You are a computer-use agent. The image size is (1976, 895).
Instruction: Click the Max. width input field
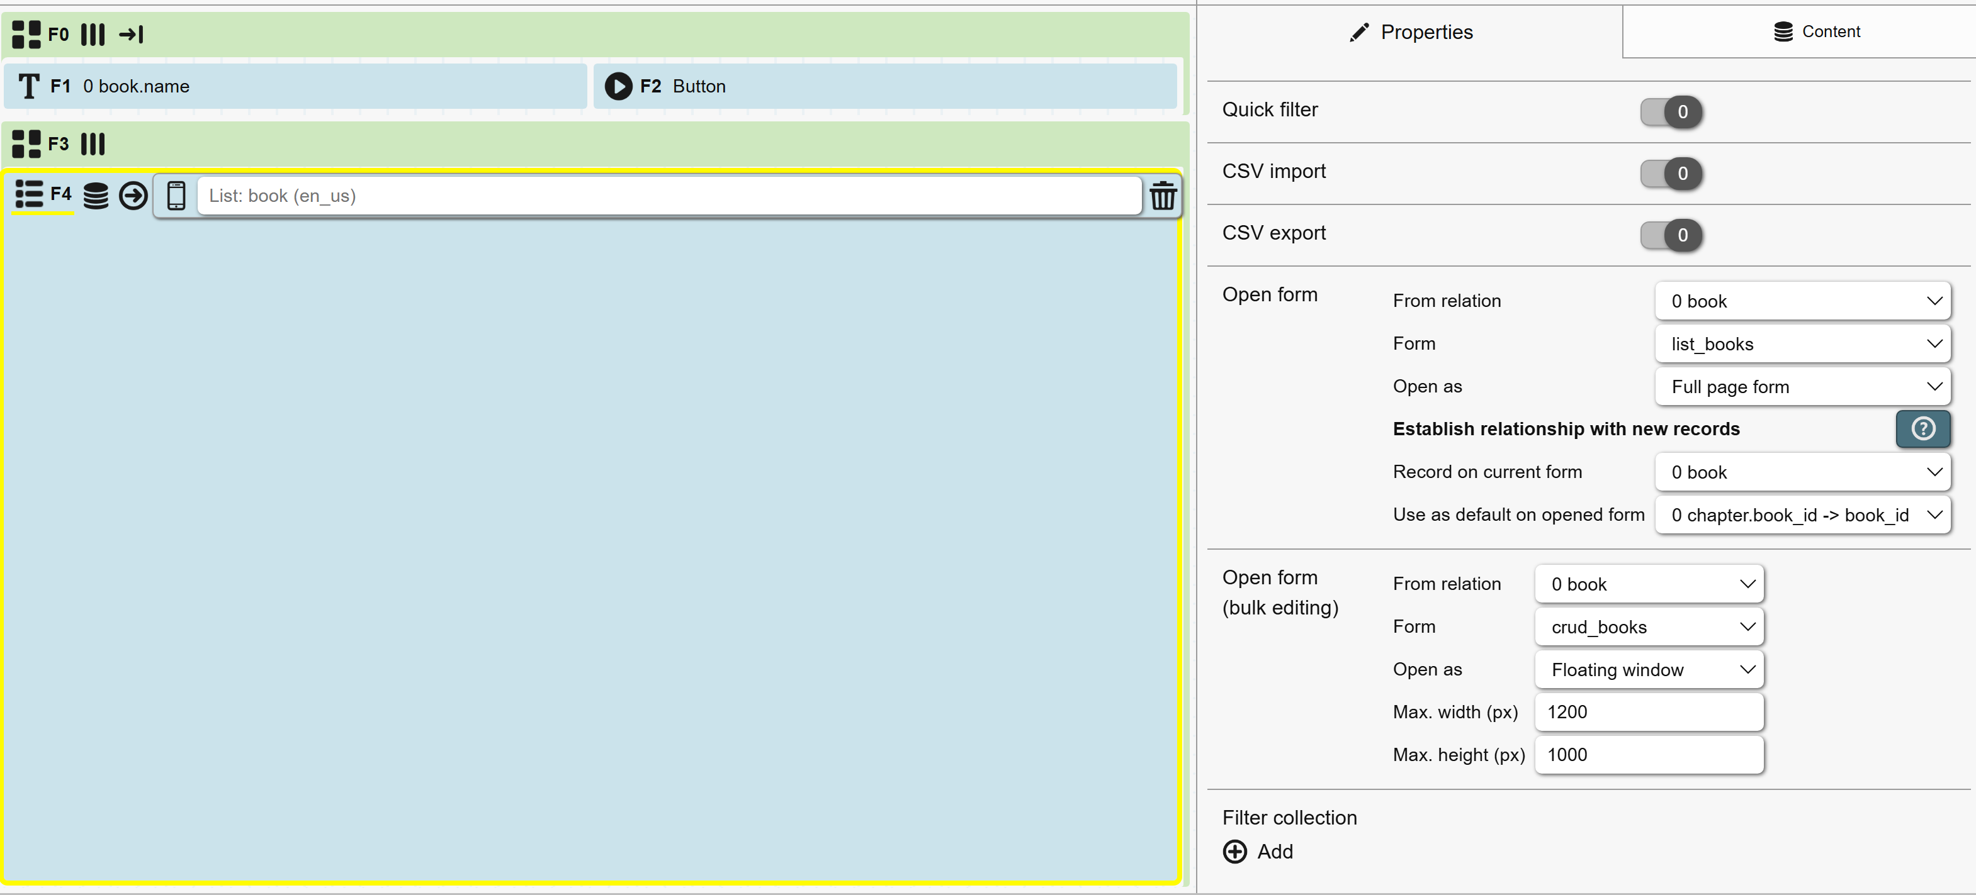[1649, 712]
